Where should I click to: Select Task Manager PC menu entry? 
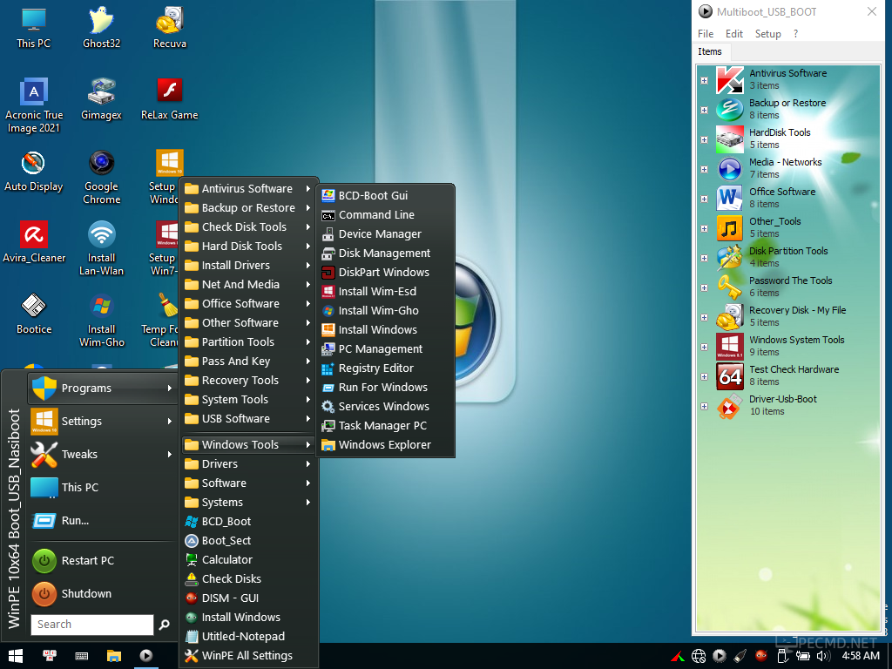pyautogui.click(x=385, y=425)
